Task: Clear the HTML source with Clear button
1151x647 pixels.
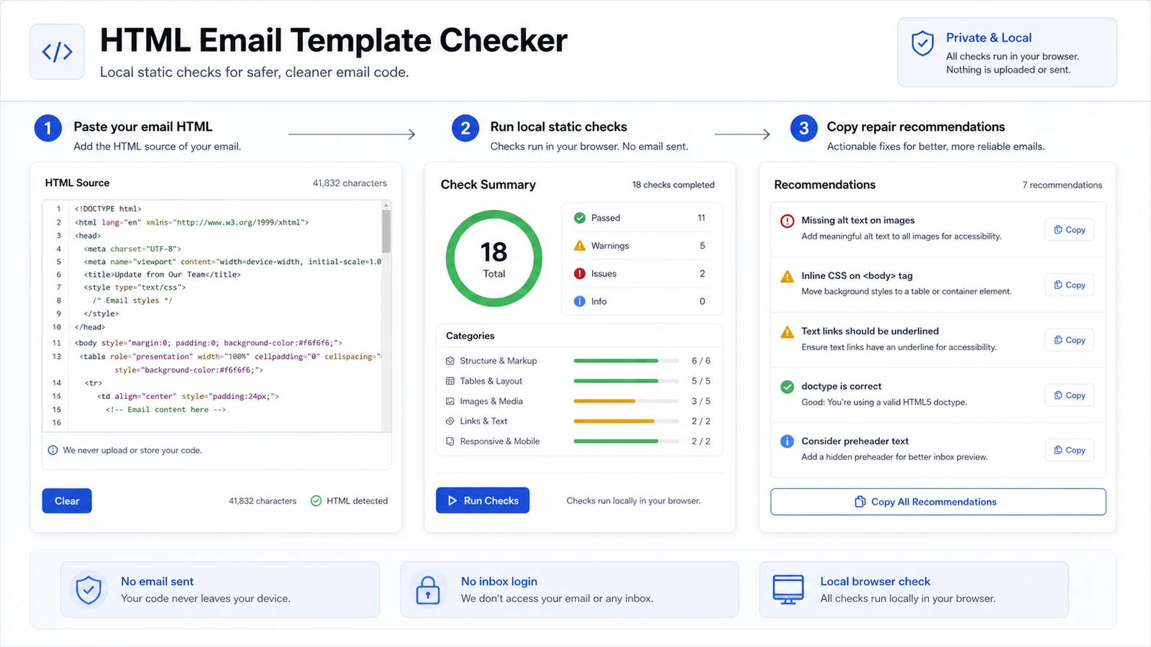Action: click(67, 501)
